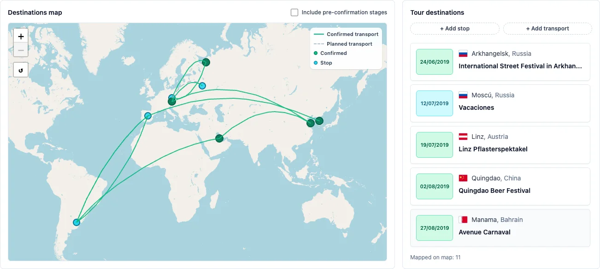Screen dimensions: 600x269
Task: Reset map view with rotate icon
Action: click(x=21, y=70)
